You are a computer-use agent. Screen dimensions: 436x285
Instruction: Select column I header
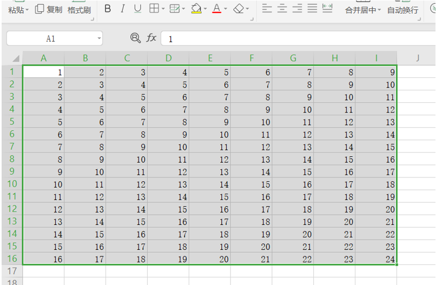pyautogui.click(x=376, y=58)
